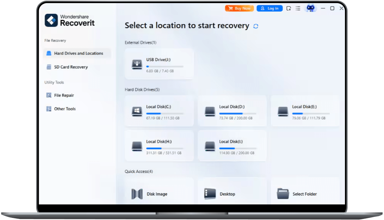Image resolution: width=384 pixels, height=220 pixels.
Task: Click Local Disk(H:) label
Action: (x=159, y=141)
